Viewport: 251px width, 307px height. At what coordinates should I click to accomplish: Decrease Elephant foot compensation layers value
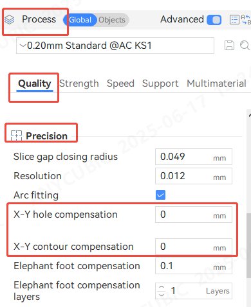[x=162, y=295]
